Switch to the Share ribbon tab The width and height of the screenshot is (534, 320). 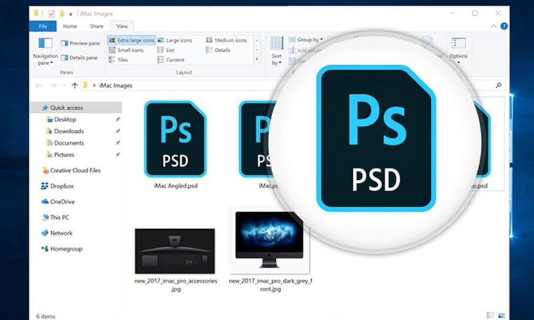click(x=96, y=26)
